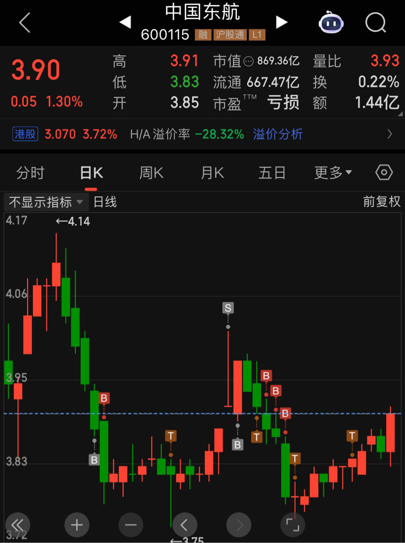Move chart right with the chevron button

click(x=238, y=525)
